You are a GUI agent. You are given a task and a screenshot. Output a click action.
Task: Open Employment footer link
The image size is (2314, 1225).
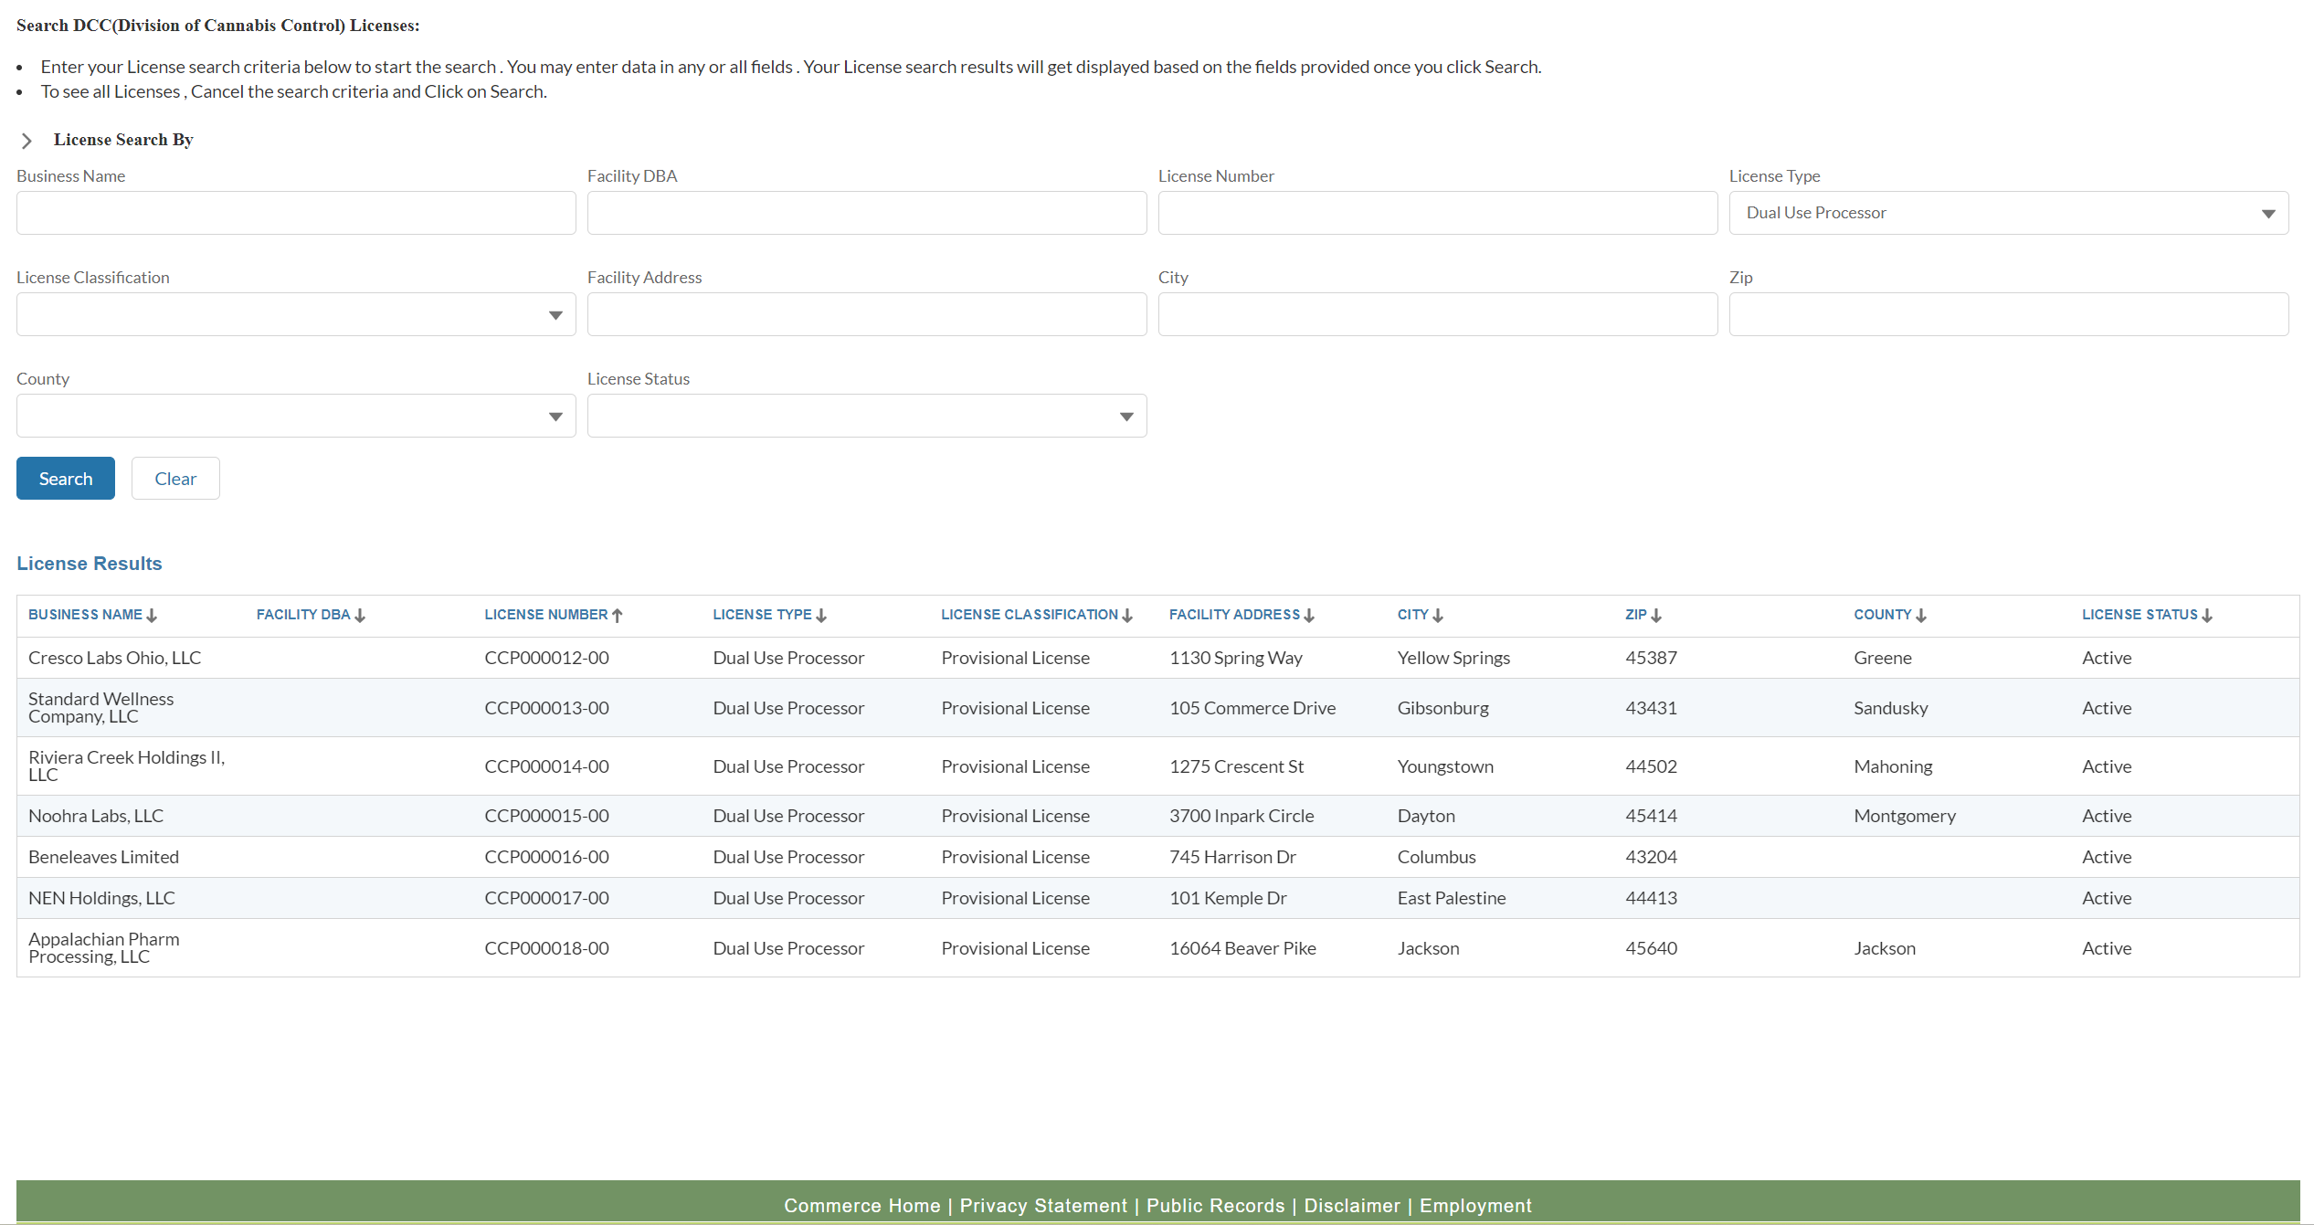1475,1206
